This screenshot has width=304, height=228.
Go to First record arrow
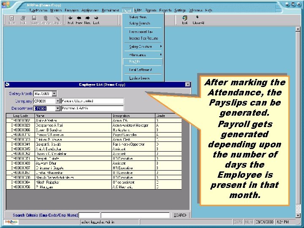tap(71, 18)
